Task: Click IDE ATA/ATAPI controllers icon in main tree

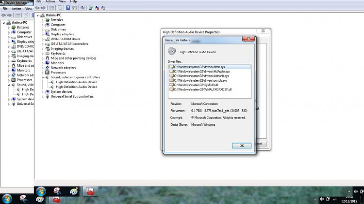Action: pos(48,44)
